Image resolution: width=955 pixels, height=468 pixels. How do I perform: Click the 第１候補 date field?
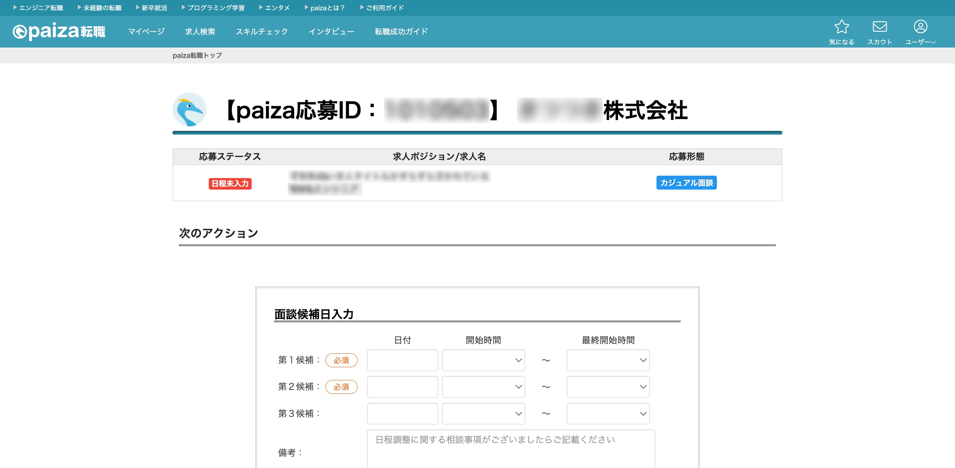pyautogui.click(x=402, y=360)
